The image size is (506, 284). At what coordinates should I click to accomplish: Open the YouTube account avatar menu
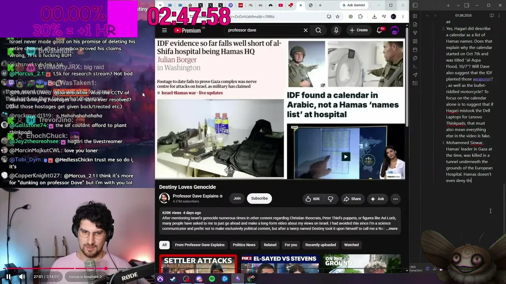[395, 30]
